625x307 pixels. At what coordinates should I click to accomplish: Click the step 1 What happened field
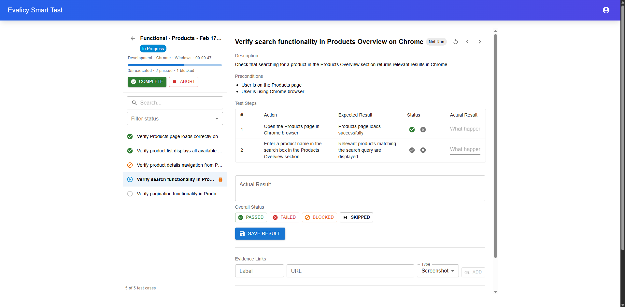[x=465, y=129]
